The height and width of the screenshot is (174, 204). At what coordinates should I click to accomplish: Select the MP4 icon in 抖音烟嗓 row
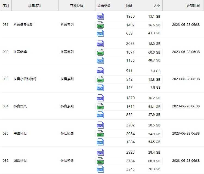point(100,60)
